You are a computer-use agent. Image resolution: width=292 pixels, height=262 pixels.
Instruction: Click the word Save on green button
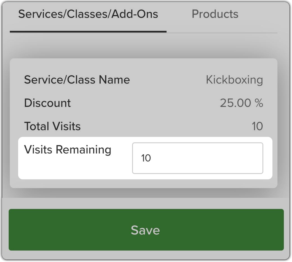145,230
